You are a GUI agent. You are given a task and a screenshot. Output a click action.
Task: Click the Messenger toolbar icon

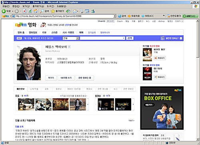93,11
